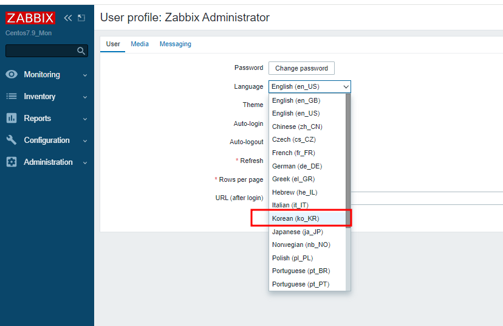Select Greek (el_GR) language option
The width and height of the screenshot is (503, 326).
(307, 179)
